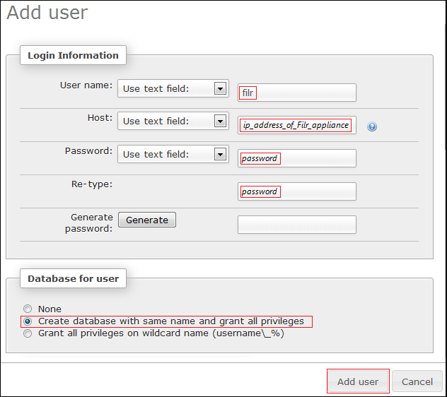
Task: Focus the User name text field
Action: 297,93
